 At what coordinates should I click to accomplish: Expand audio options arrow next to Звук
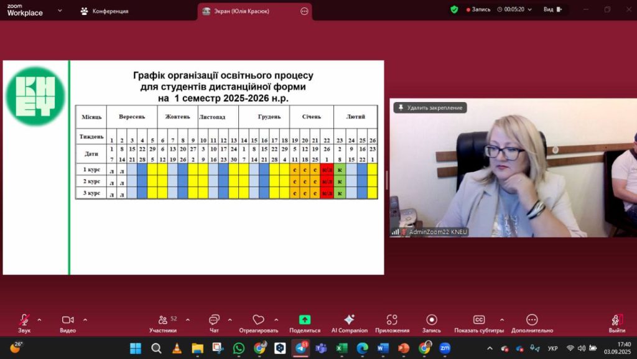(x=39, y=320)
